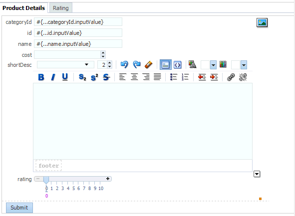Click the rating slider minus button

click(x=38, y=179)
